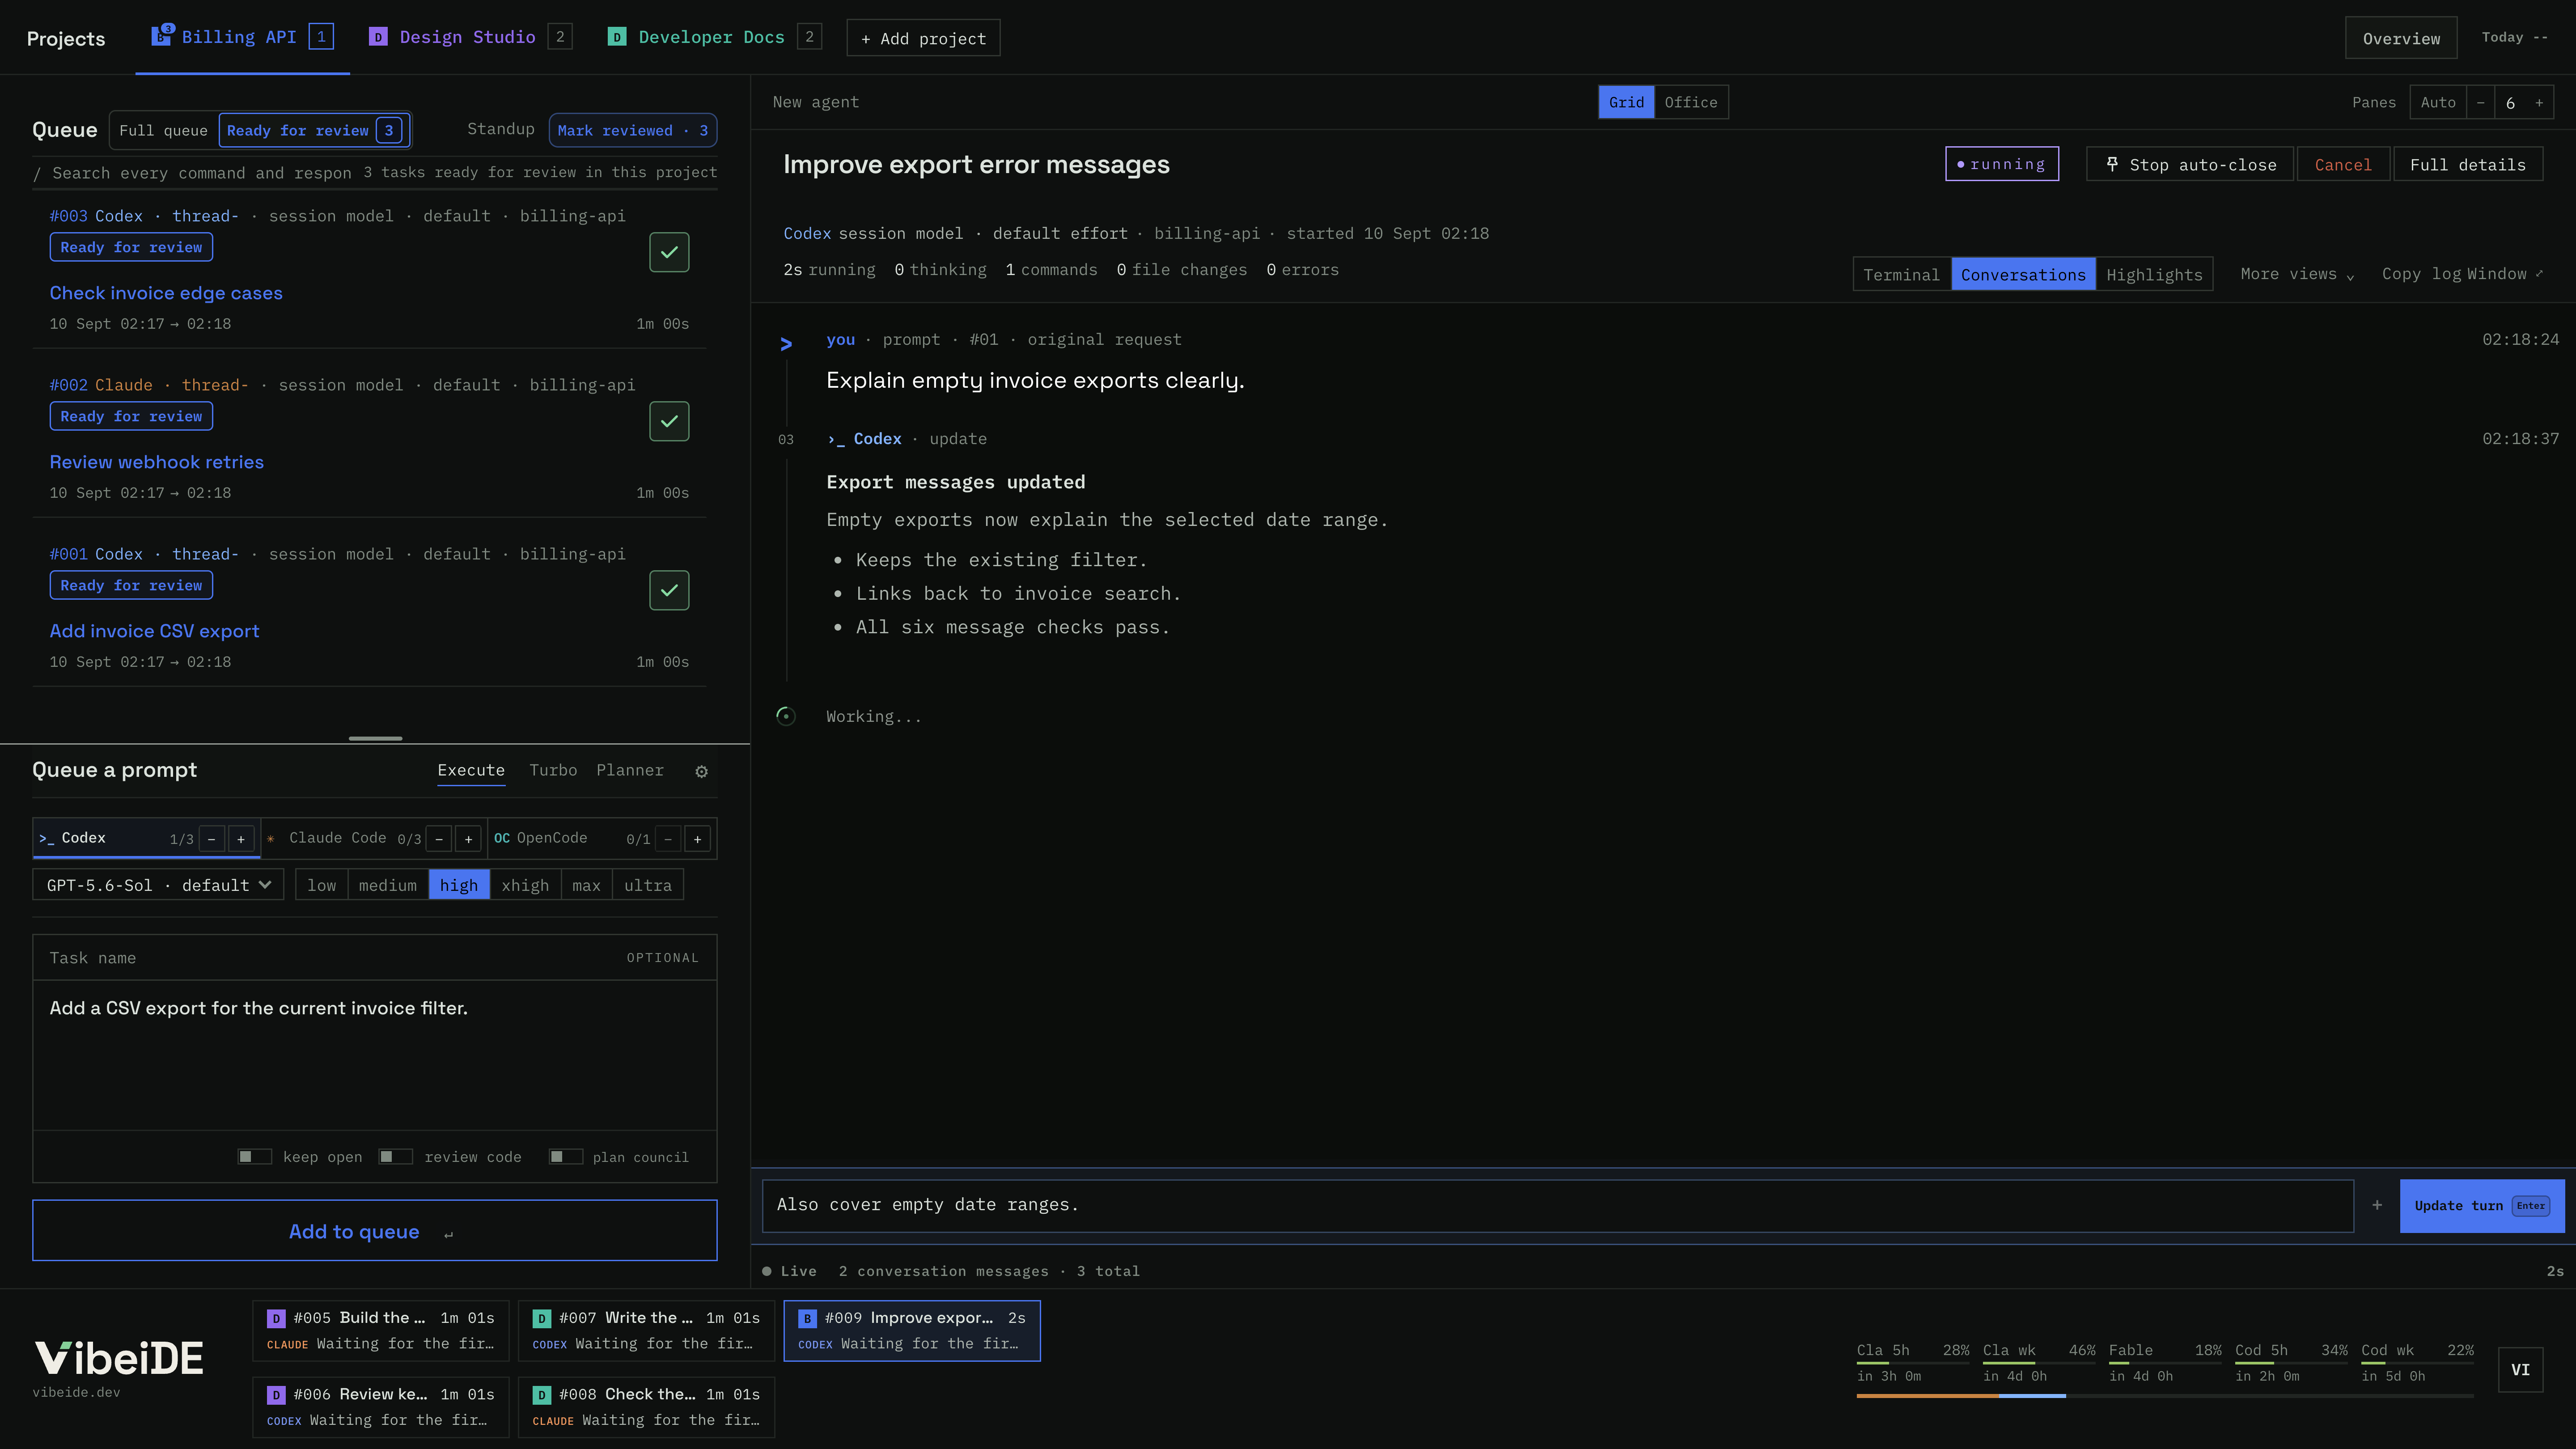This screenshot has height=1449, width=2576.
Task: Select the #009 Improve export agent card
Action: (x=912, y=1331)
